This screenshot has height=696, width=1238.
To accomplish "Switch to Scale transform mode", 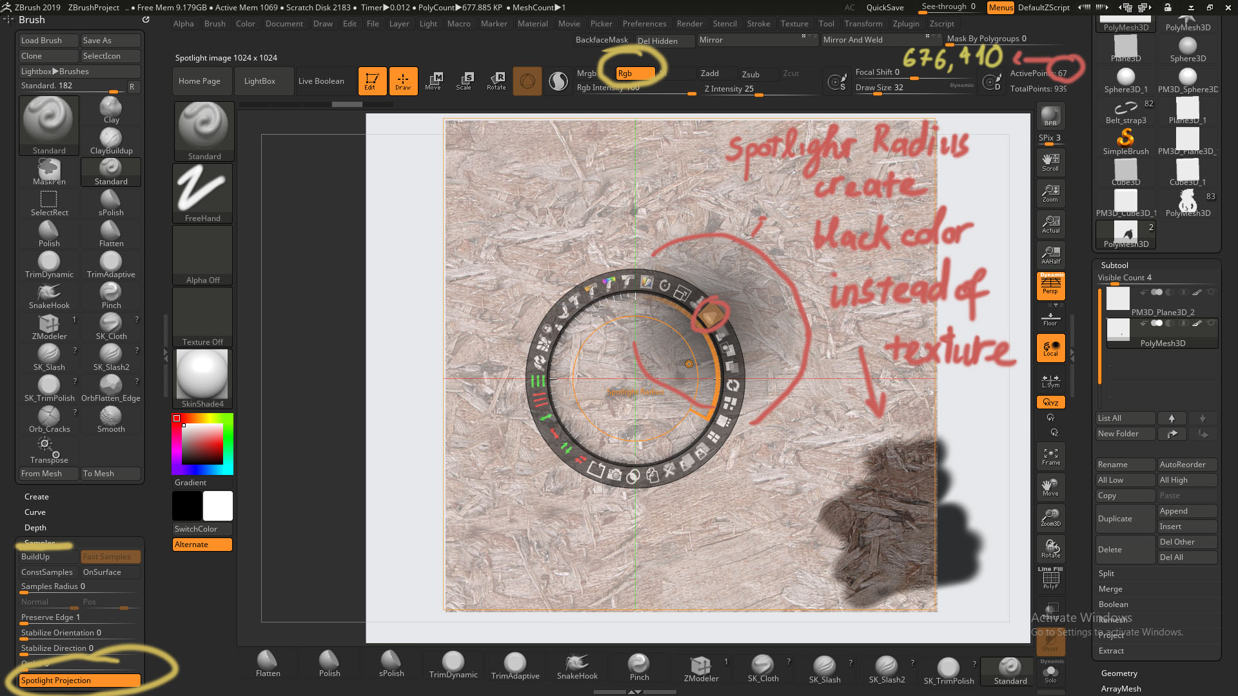I will pos(464,81).
